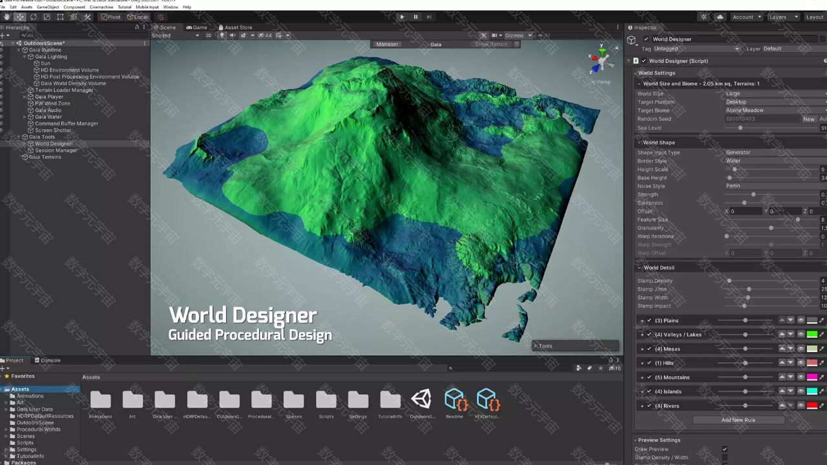827x465 pixels.
Task: Select the Rect transform tool
Action: pyautogui.click(x=60, y=17)
